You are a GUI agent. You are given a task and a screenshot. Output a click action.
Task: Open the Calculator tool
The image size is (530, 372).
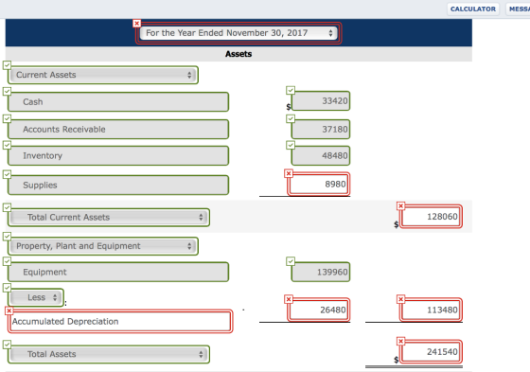point(473,9)
